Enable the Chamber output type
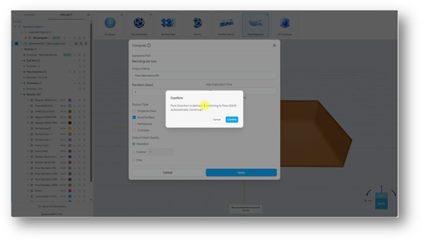The height and width of the screenshot is (242, 423). click(x=134, y=130)
